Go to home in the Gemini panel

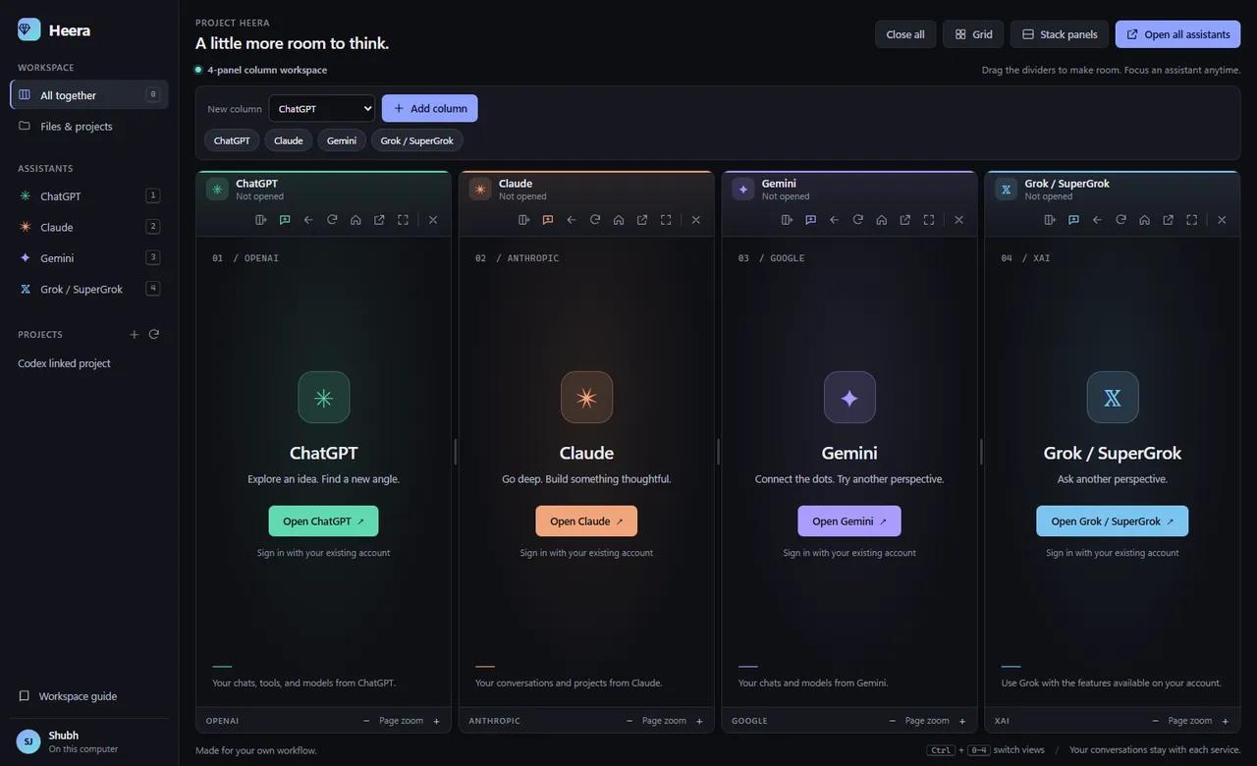click(882, 220)
